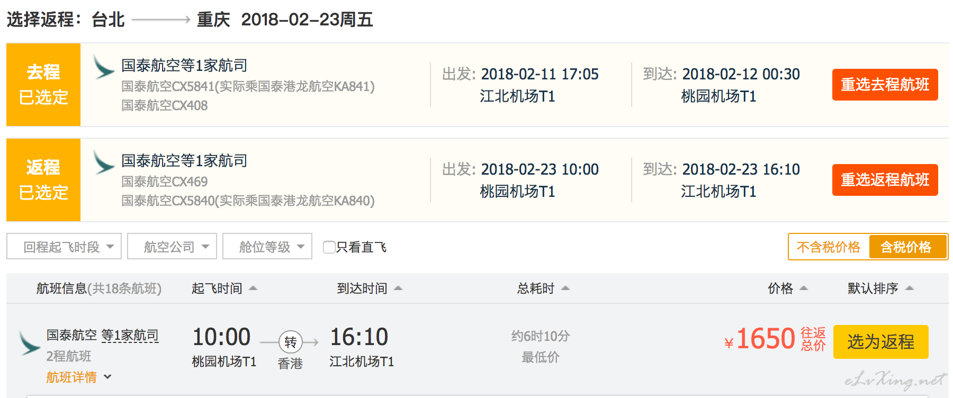Sort by departure time arrow icon
Viewport: 953px width, 398px height.
[x=253, y=288]
